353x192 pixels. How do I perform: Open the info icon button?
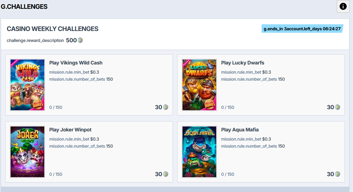pyautogui.click(x=343, y=6)
